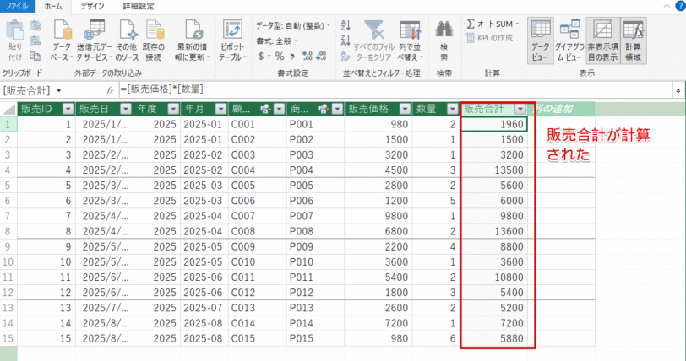Open 販売日 column filter dropdown
This screenshot has height=361, width=686.
click(x=126, y=109)
